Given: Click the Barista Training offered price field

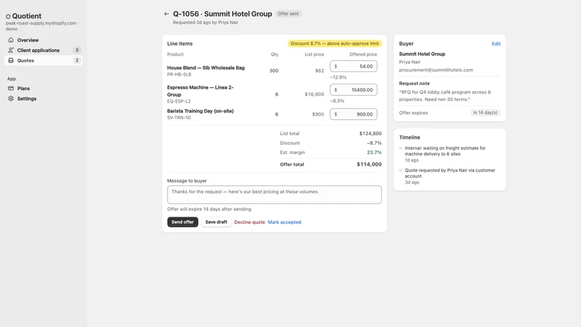Looking at the screenshot, I should point(354,114).
